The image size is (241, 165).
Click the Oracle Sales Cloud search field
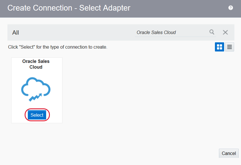[172, 32]
